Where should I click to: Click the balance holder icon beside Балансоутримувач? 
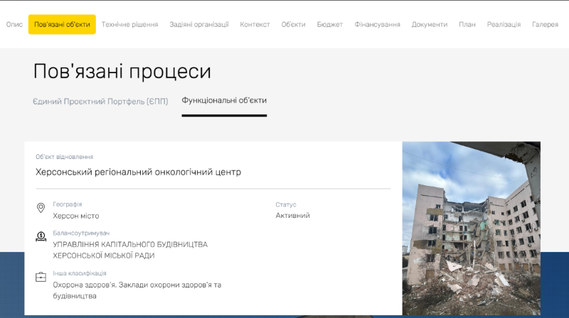click(41, 236)
